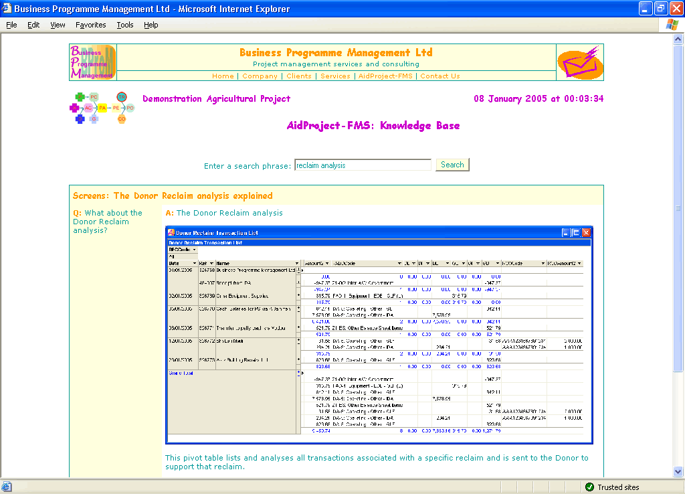Expand the Ref column dropdown in the pivot table
Image resolution: width=685 pixels, height=494 pixels.
[x=211, y=263]
